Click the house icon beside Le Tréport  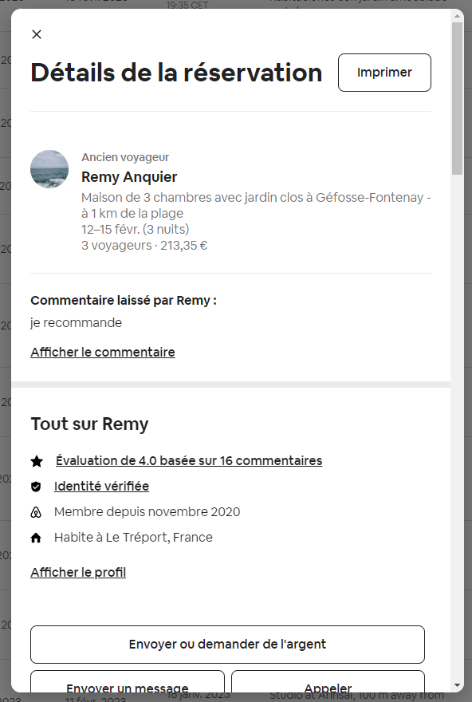(36, 538)
